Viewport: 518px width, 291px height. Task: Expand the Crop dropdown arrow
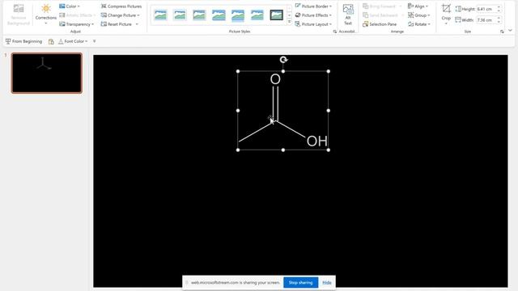[x=446, y=23]
